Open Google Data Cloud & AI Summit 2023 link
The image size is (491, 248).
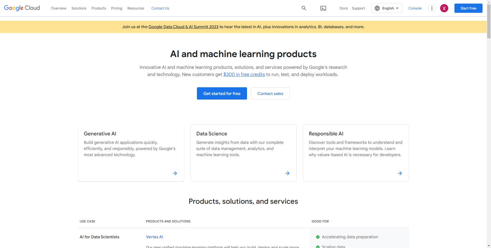coord(183,27)
